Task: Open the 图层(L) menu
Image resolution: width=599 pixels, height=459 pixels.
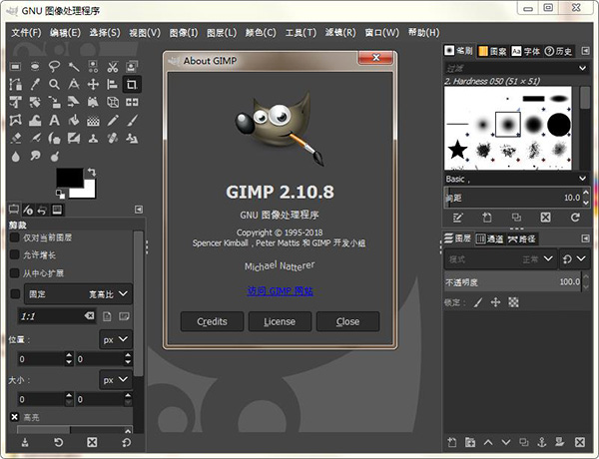Action: pyautogui.click(x=222, y=33)
